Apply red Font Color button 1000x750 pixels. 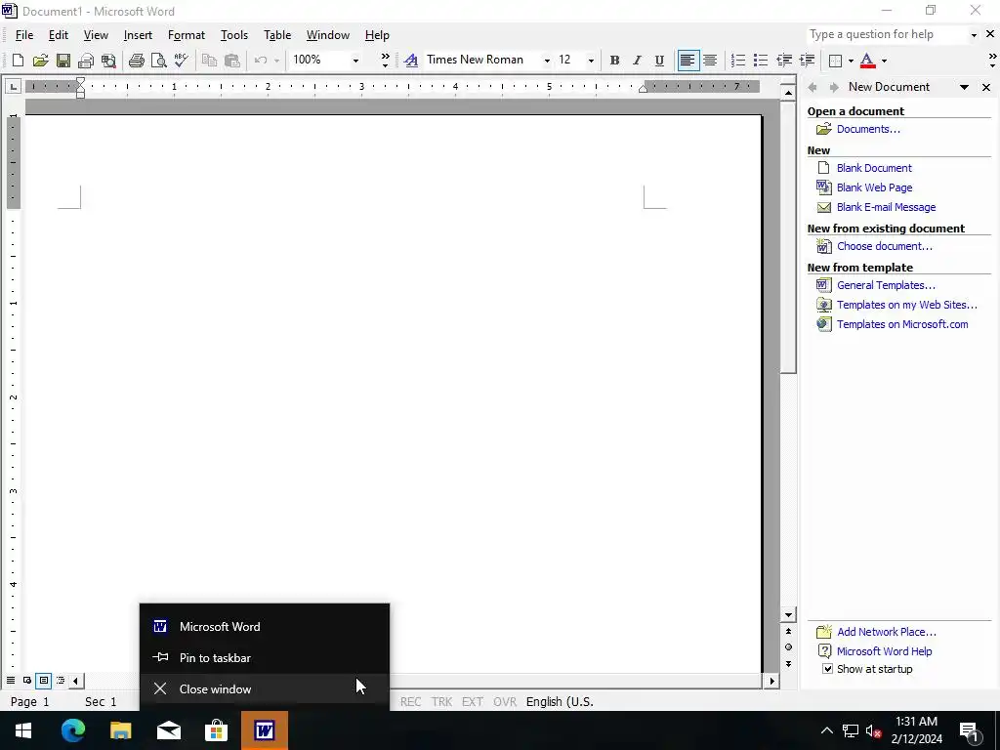(867, 61)
